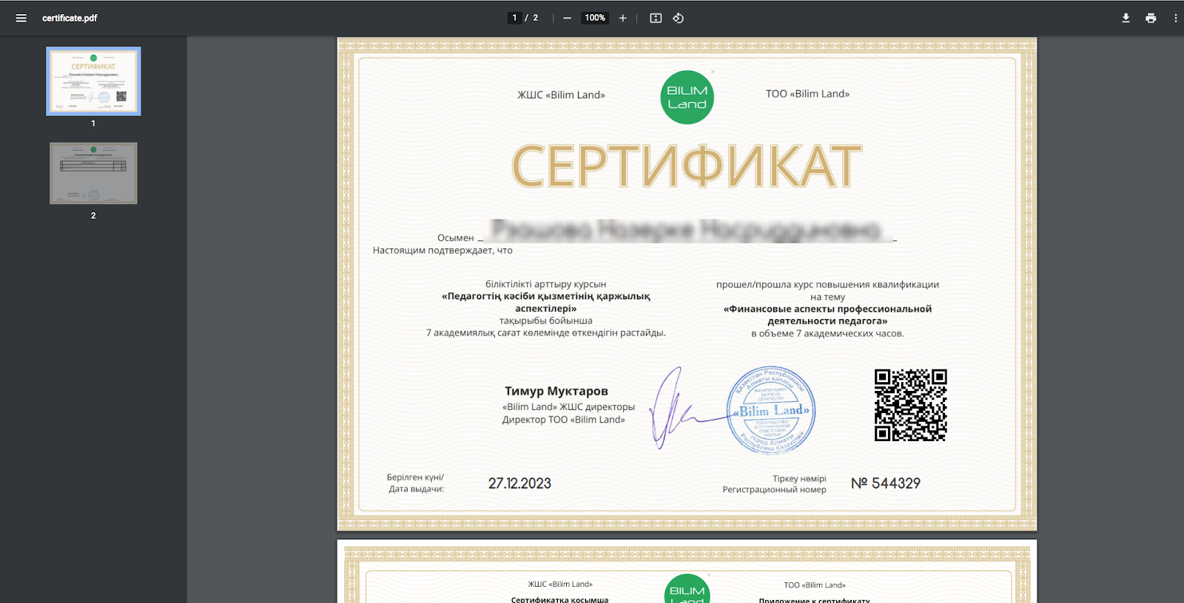Select page 2 thumbnail in sidebar
Screen dimensions: 1184x603
[x=93, y=173]
